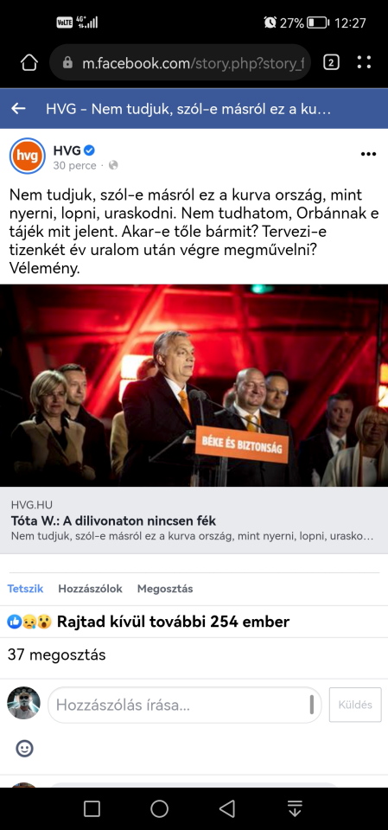Open the browser four-dot menu
The width and height of the screenshot is (388, 830).
coord(364,63)
